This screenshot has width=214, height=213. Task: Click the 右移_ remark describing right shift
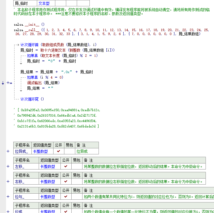(x=144, y=182)
